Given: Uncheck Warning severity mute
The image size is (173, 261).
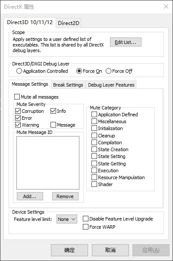Looking at the screenshot, I should point(27,125).
